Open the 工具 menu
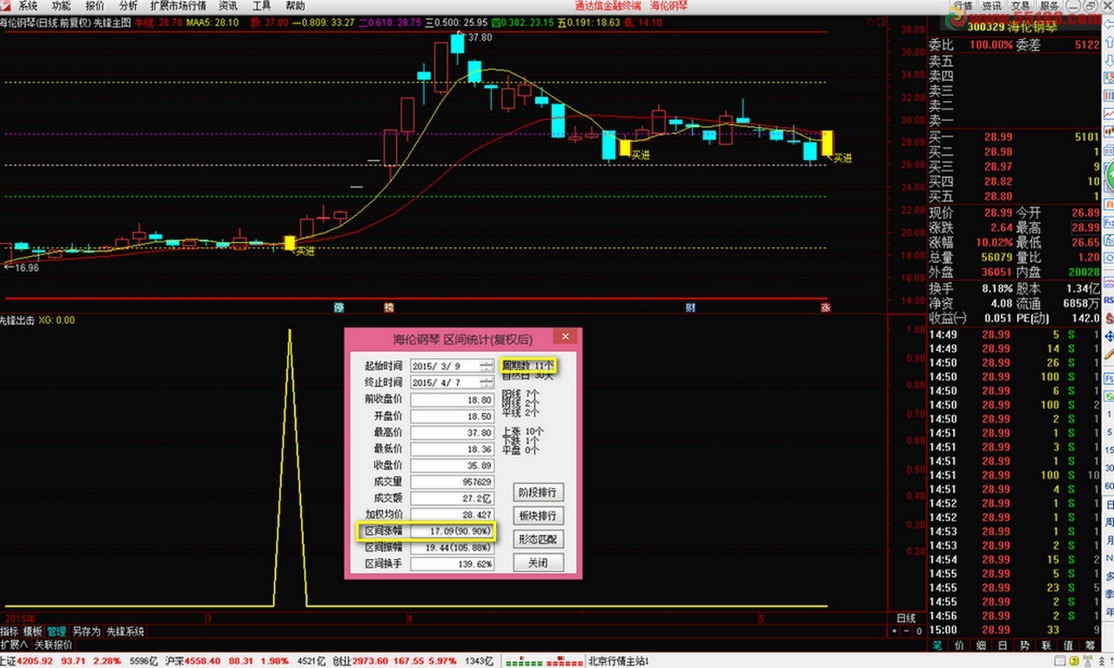 click(x=261, y=5)
